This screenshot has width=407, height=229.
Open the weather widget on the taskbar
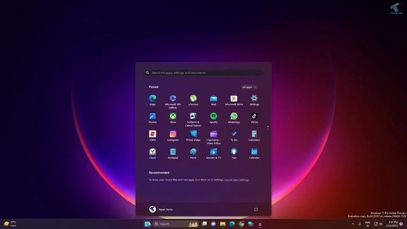pyautogui.click(x=10, y=224)
